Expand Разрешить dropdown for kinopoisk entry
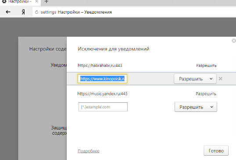Viewport: 236px width, 160px height. pos(195,79)
